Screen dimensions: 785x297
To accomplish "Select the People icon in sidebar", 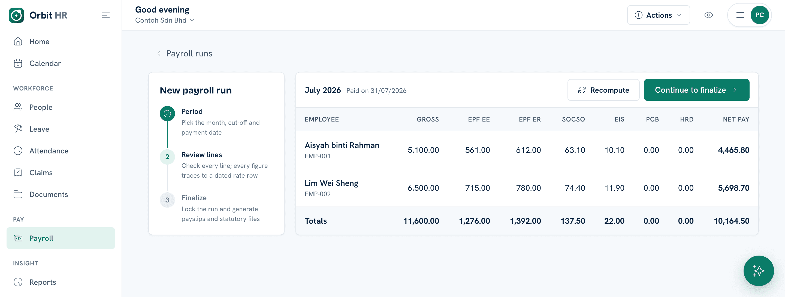I will pos(18,107).
